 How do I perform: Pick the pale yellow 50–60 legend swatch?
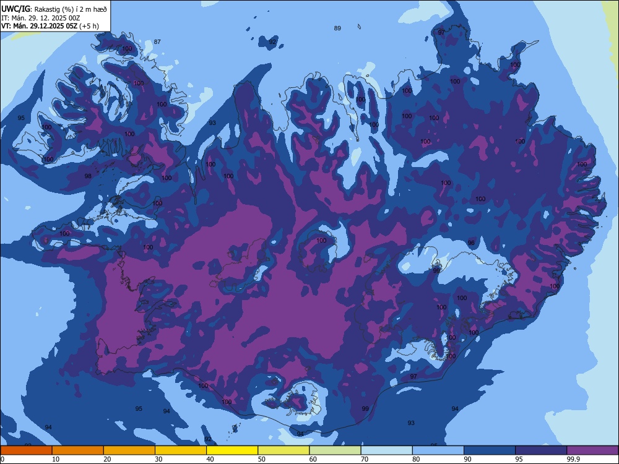[x=284, y=450]
